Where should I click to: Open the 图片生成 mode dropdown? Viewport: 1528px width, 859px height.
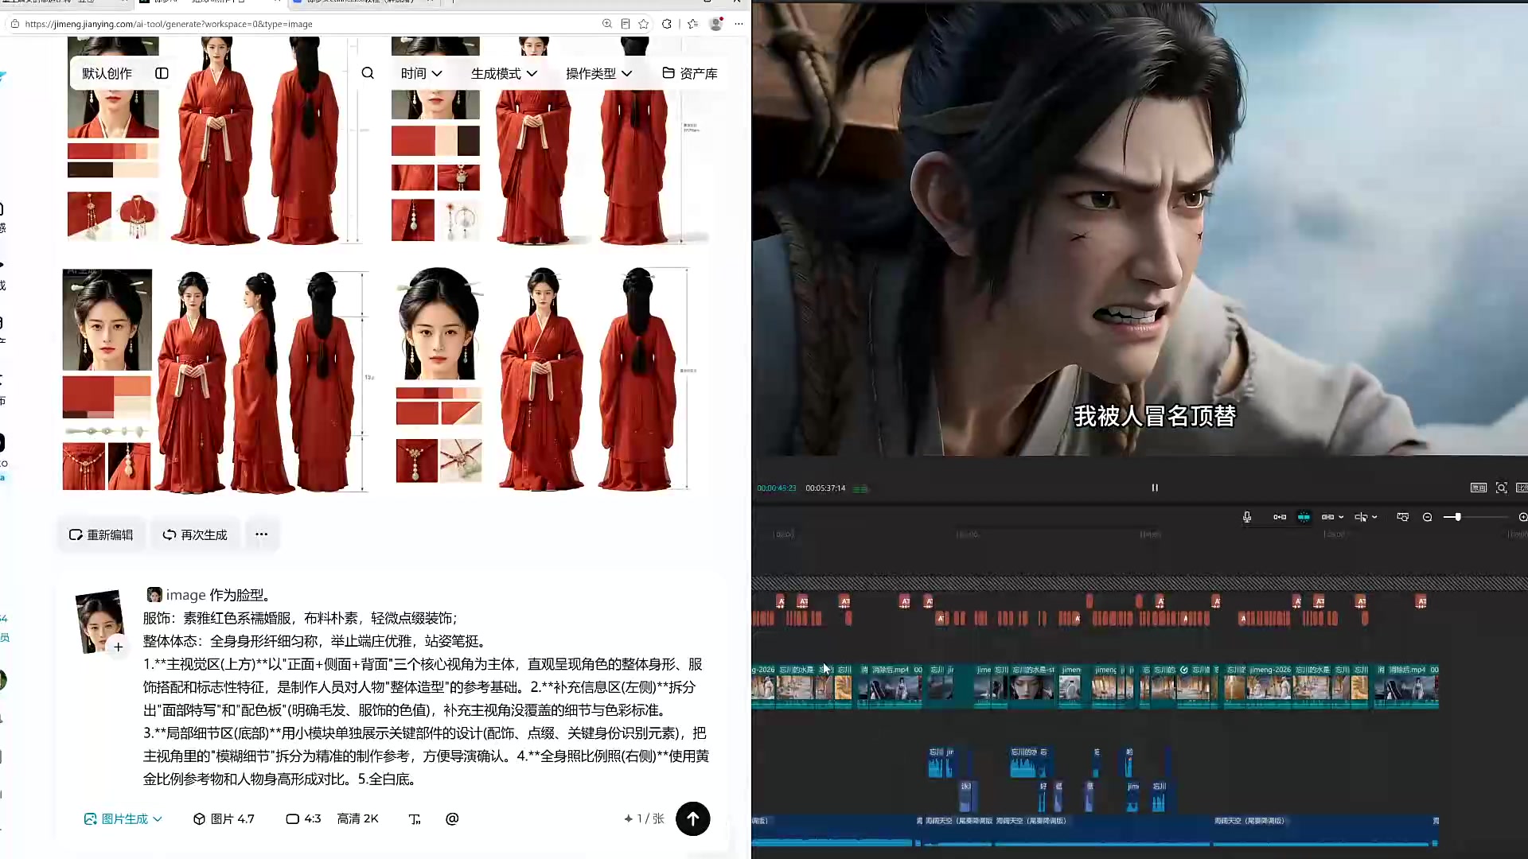point(123,818)
